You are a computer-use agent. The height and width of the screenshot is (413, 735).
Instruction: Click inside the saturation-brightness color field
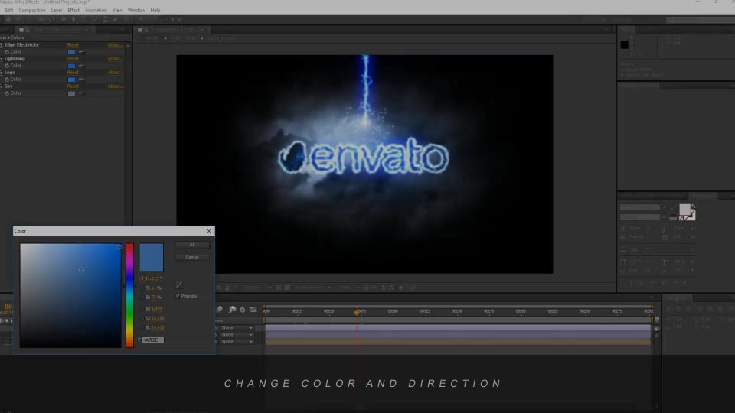pos(70,295)
